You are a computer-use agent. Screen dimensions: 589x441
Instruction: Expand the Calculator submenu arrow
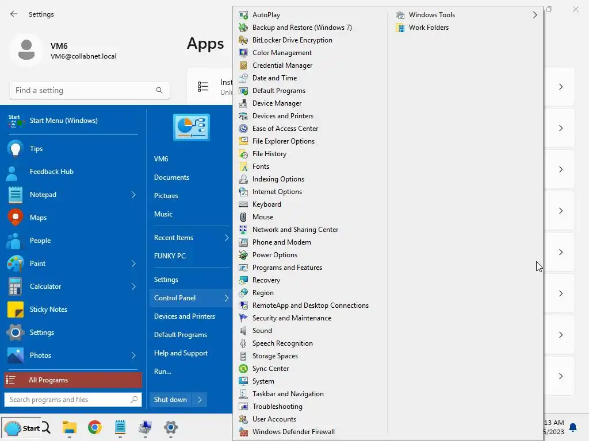tap(133, 287)
